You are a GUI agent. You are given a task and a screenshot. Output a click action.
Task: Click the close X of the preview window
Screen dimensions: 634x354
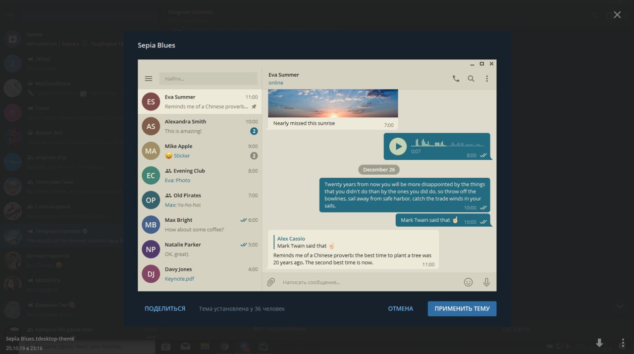(x=491, y=64)
